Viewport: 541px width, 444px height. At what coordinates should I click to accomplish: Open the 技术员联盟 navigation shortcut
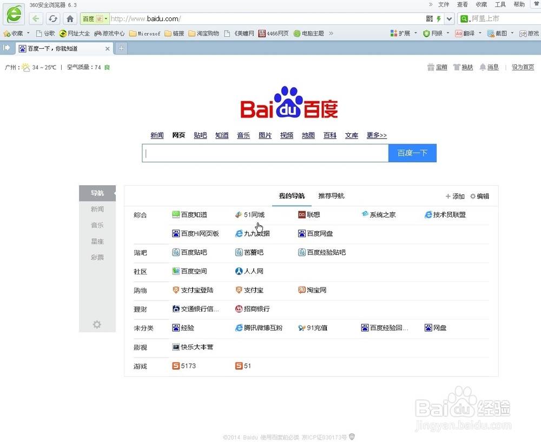(x=445, y=215)
